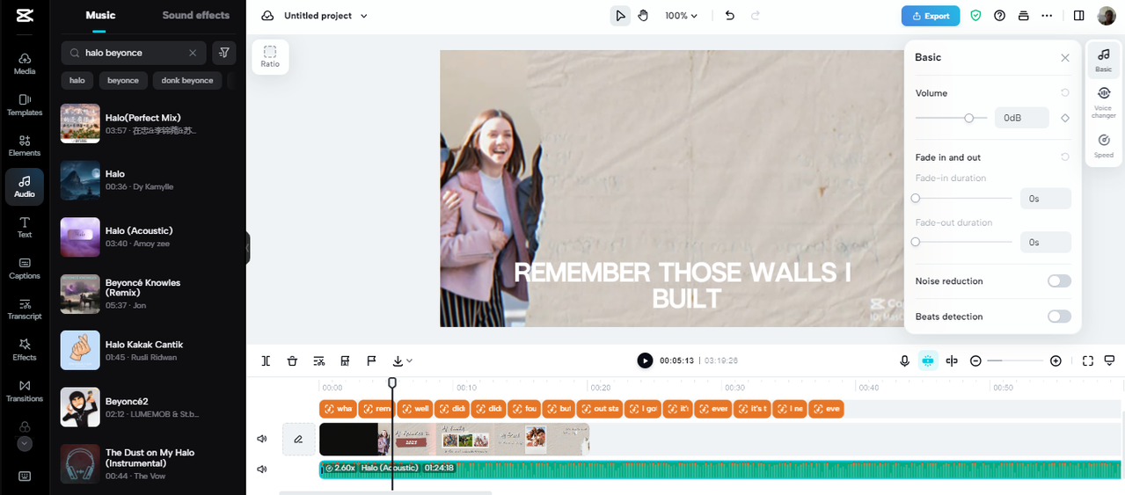Open the Captions panel
Viewport: 1125px width, 495px height.
(25, 268)
